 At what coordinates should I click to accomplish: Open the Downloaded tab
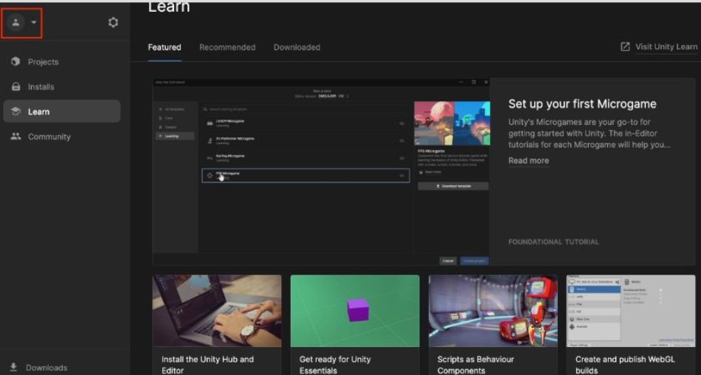click(297, 47)
